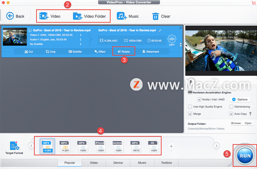Select the first MP4 H.264 format preset

click(x=48, y=146)
